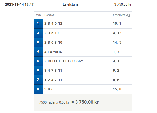Screen dimensions: 157x113
Task: Select the AVD 1 number badge
Action: click(38, 23)
